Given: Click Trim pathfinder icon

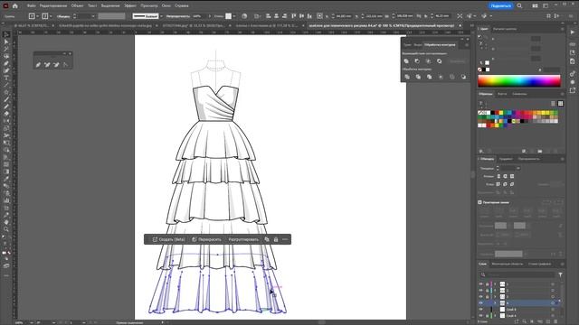Looking at the screenshot, I should click(418, 77).
